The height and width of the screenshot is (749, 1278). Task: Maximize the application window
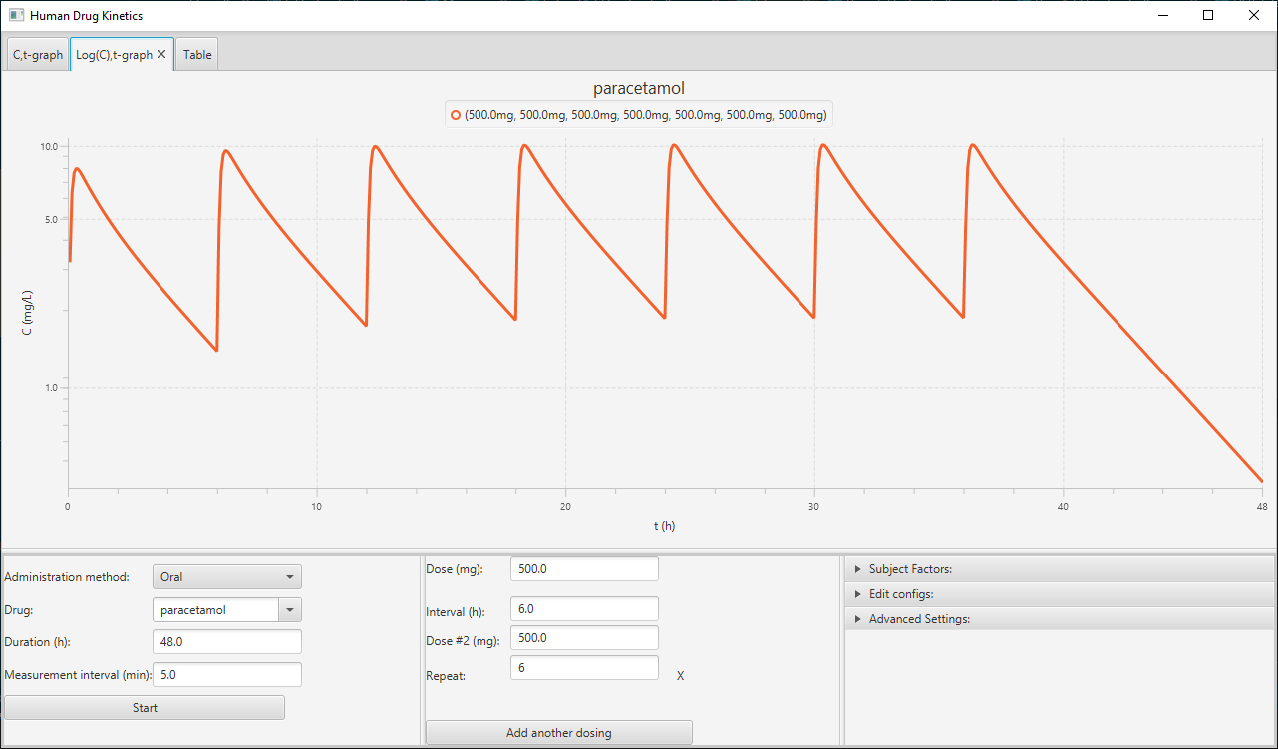(x=1208, y=16)
